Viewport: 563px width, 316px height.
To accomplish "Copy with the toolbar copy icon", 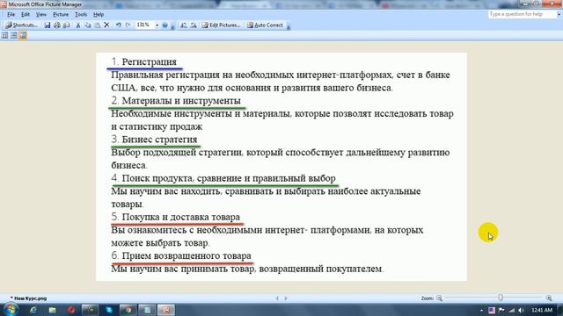I will [88, 25].
